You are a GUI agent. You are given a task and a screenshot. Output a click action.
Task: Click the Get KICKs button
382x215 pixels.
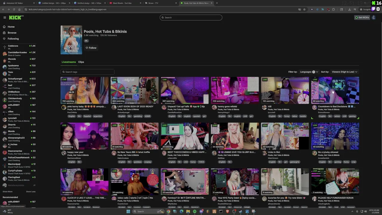[x=362, y=18]
